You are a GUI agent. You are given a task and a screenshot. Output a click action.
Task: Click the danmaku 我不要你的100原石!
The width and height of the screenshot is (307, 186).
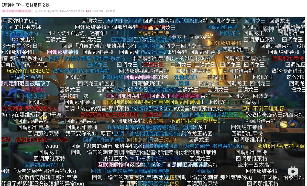tap(89, 133)
